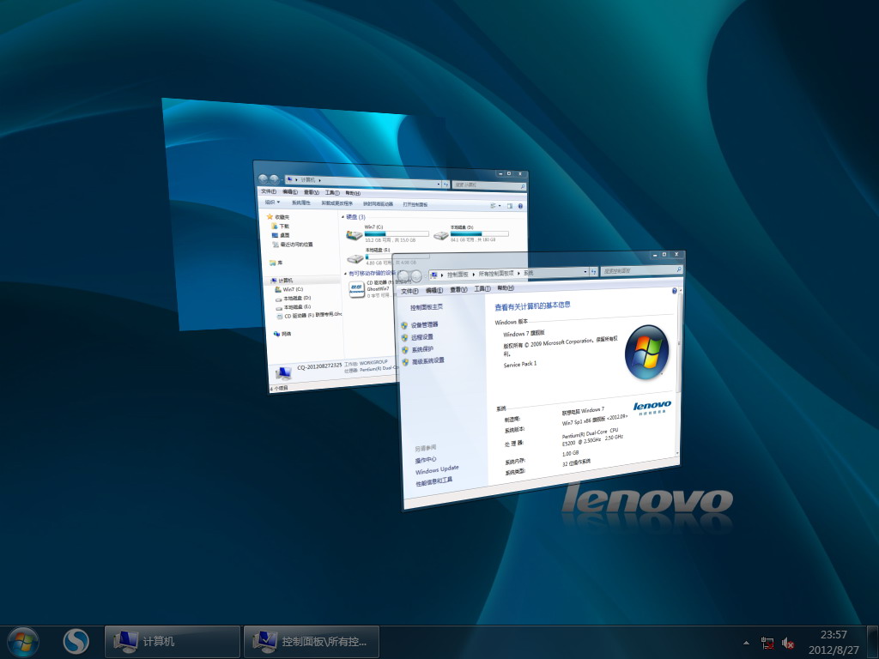The width and height of the screenshot is (879, 659).
Task: Select 收藏夹 in the navigation pane
Action: [x=278, y=217]
